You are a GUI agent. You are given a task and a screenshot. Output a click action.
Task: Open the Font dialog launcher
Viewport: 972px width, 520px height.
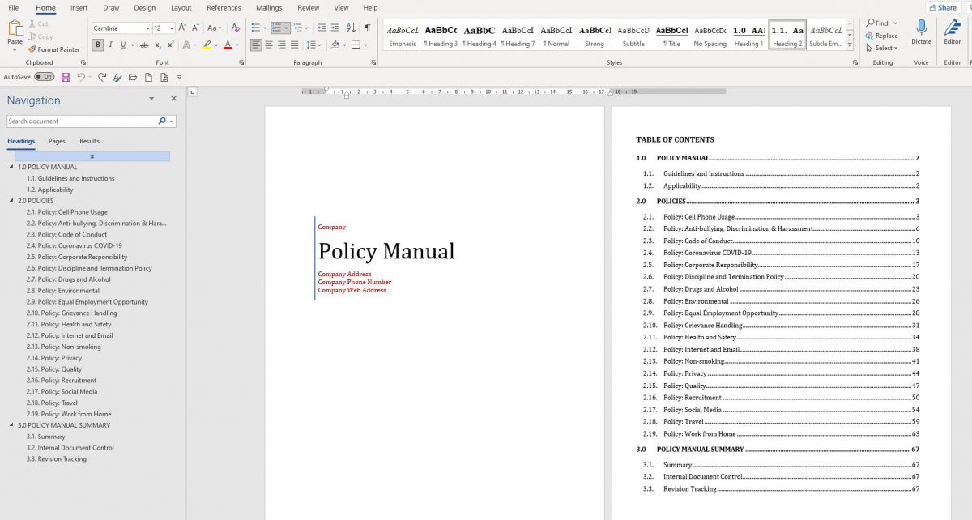click(241, 62)
